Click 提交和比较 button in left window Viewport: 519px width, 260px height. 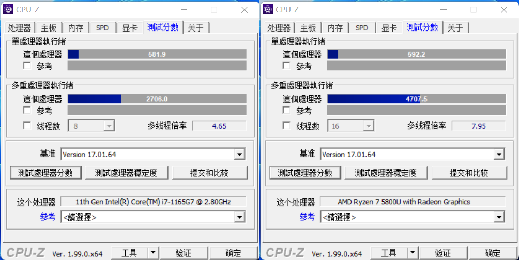209,173
